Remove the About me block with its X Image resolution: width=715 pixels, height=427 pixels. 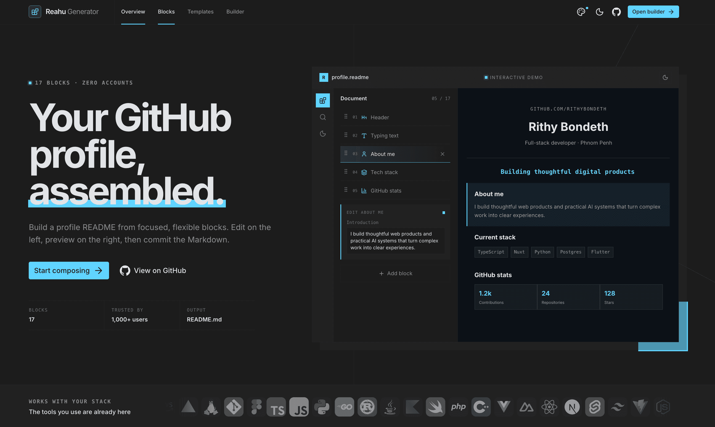pyautogui.click(x=443, y=154)
